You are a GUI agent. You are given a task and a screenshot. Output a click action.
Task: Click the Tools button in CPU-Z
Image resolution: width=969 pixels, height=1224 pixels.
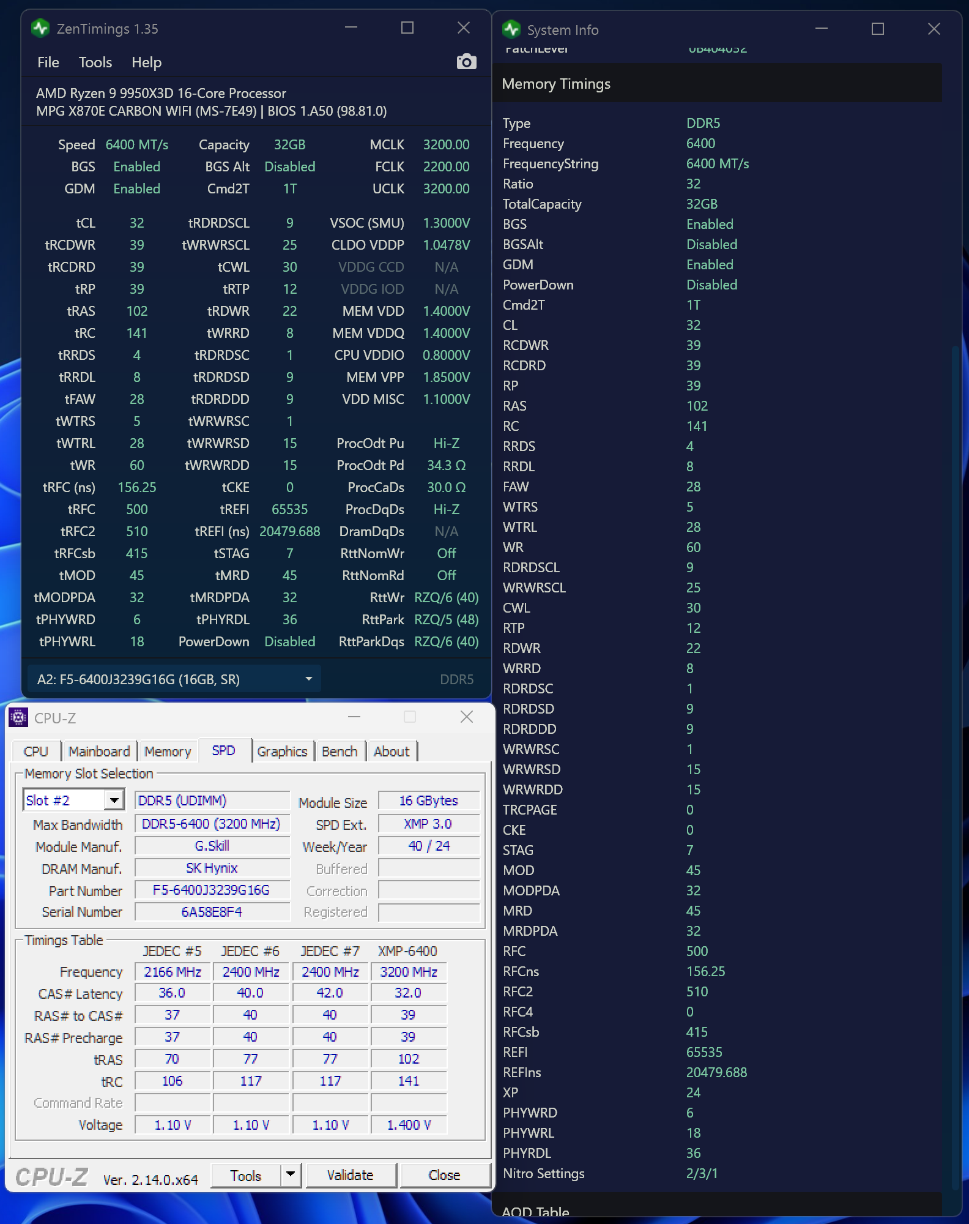[x=246, y=1175]
